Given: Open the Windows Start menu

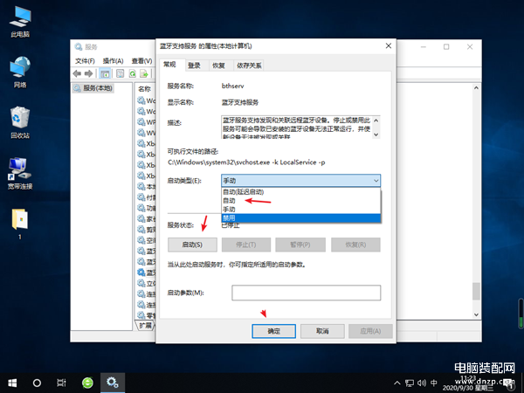Looking at the screenshot, I should (x=12, y=383).
